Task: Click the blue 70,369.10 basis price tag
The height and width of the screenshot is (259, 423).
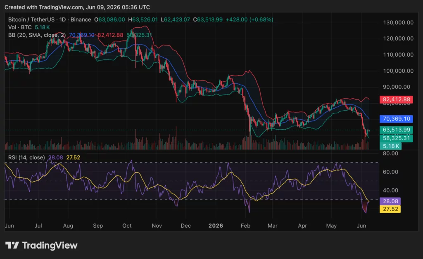Action: [x=396, y=119]
